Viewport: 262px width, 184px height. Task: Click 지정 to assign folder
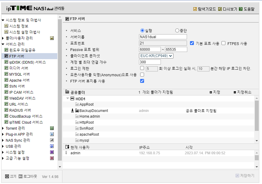pos(217,92)
